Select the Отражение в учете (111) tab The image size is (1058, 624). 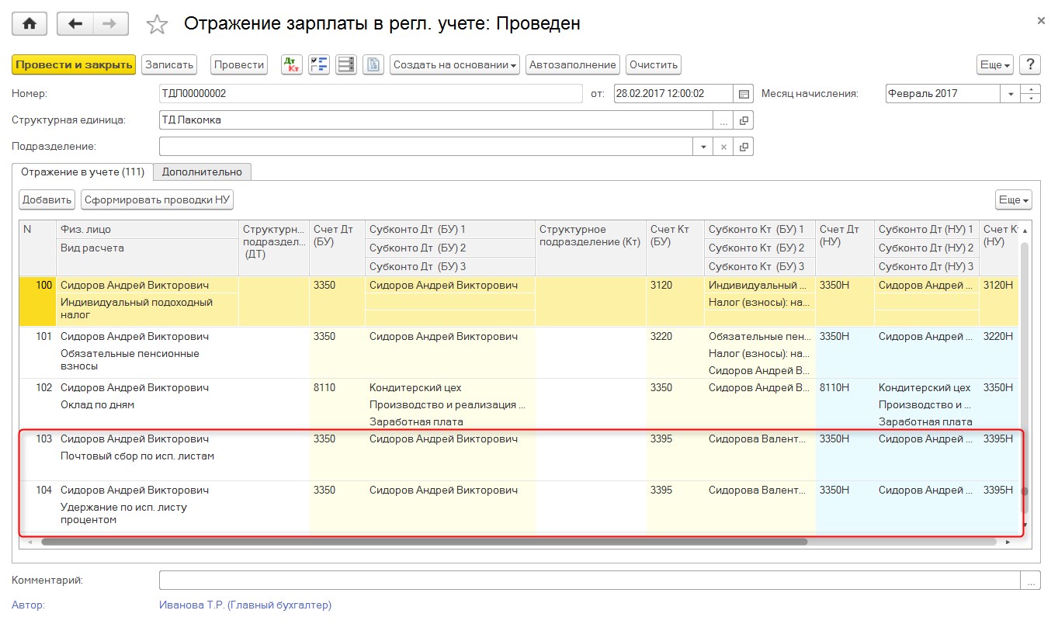pos(82,172)
